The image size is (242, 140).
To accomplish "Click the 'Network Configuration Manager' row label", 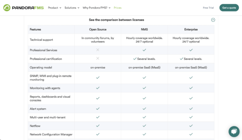I will [51, 134].
